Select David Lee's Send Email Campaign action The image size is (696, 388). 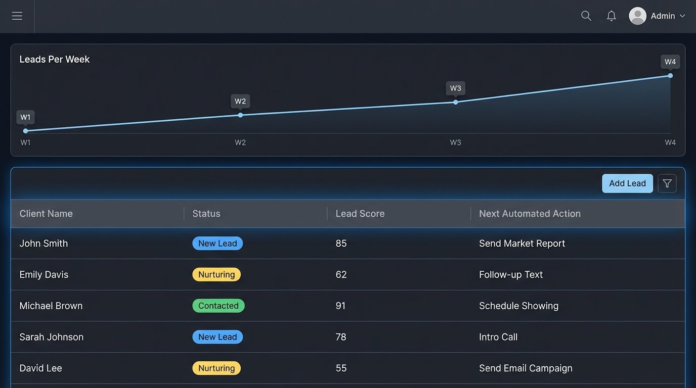526,368
